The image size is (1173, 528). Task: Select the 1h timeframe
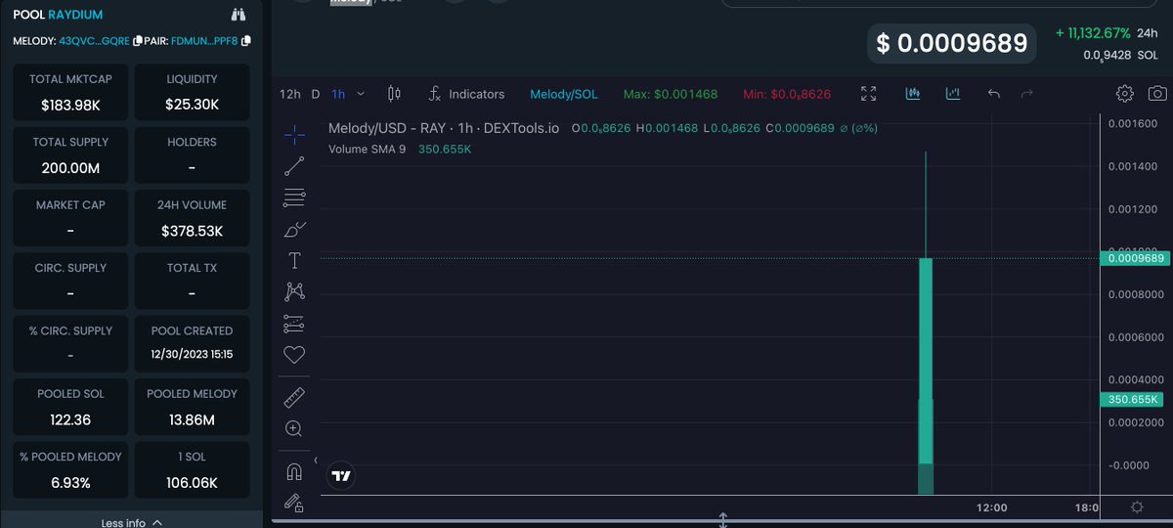338,94
